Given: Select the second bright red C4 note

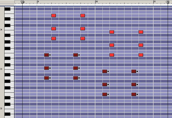Looking at the screenshot, I should pyautogui.click(x=82, y=29).
